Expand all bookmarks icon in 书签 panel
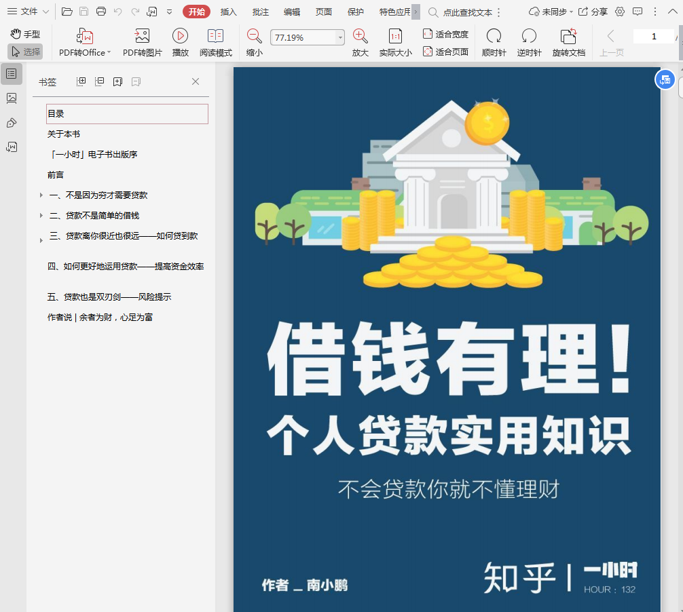The image size is (683, 612). tap(81, 81)
